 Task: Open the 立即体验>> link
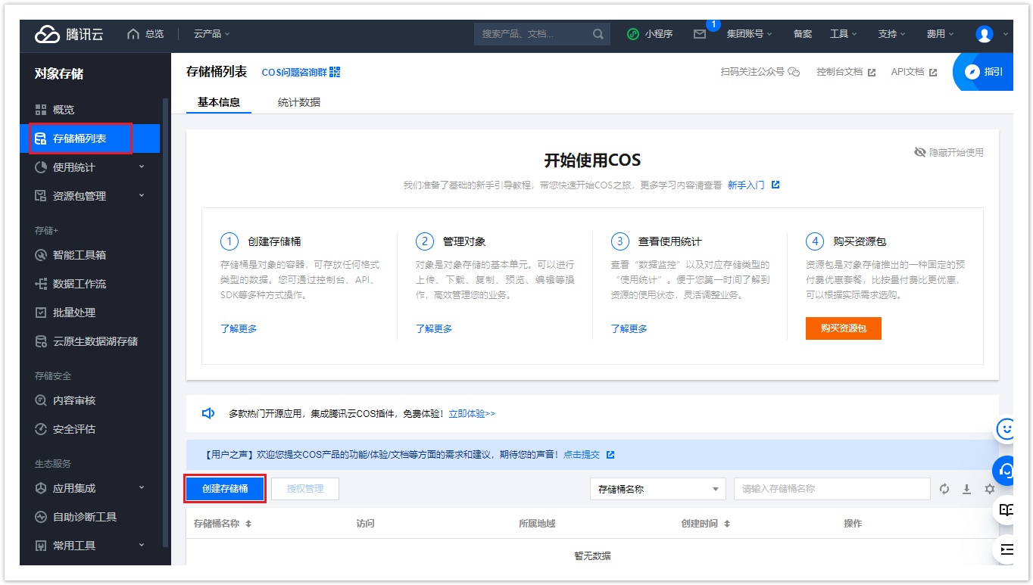click(472, 414)
